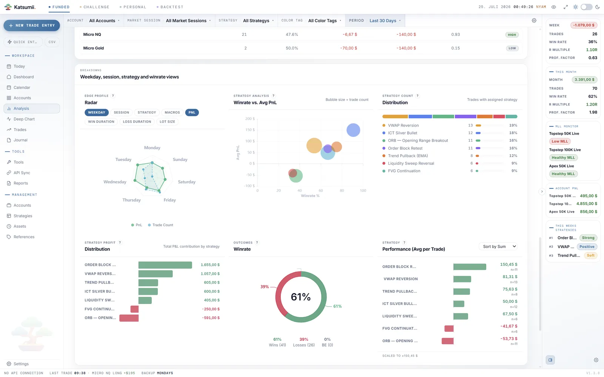Enable the Win Duration radar chip
This screenshot has height=377, width=604.
(x=101, y=122)
